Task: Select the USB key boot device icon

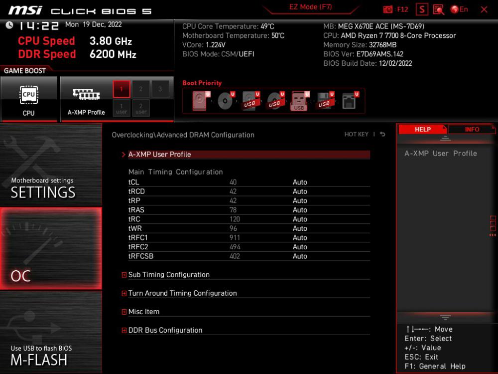Action: [x=300, y=101]
